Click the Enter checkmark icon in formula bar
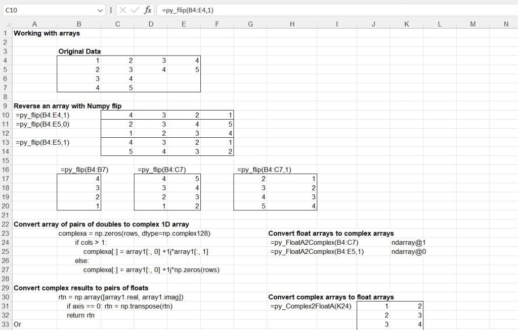518x330 pixels. point(135,10)
